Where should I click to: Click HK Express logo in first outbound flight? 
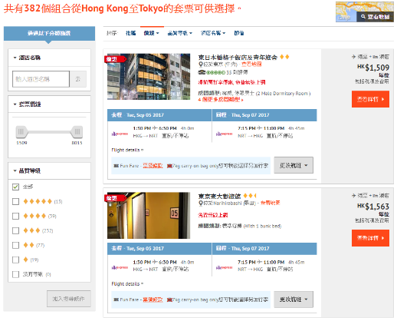(120, 134)
